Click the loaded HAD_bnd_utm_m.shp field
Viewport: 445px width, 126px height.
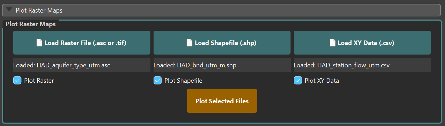coord(222,65)
